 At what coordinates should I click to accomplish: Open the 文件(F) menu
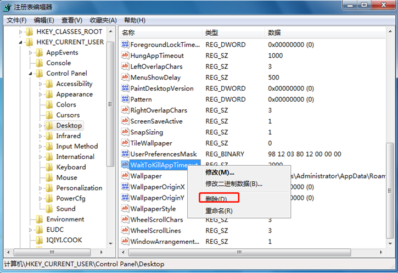pos(18,20)
